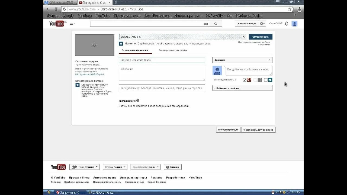The height and width of the screenshot is (195, 347).
Task: Click the title field 'Зачем в Constrakt Class'
Action: tap(162, 60)
